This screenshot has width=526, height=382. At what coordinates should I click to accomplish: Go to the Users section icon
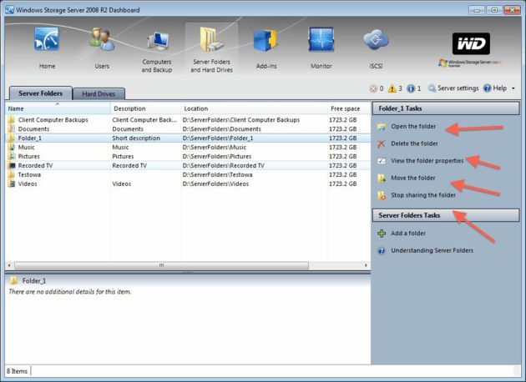tap(102, 39)
